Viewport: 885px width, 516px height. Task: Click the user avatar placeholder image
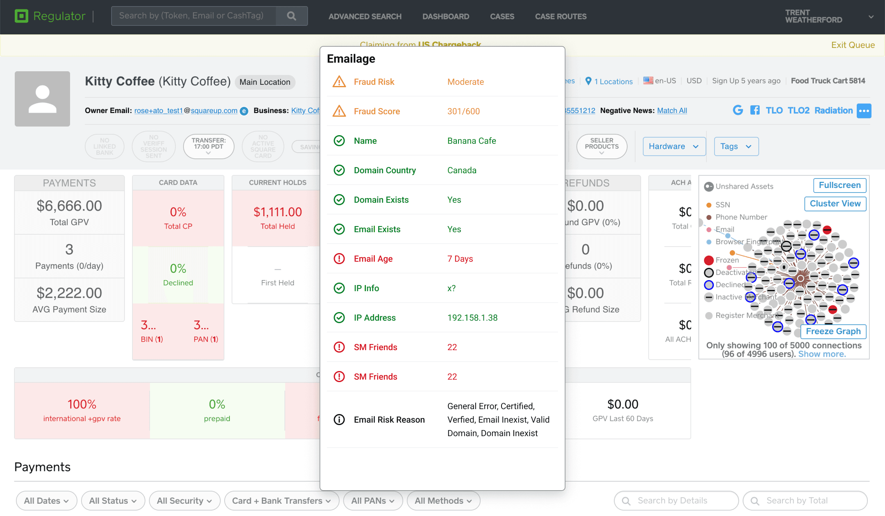click(x=42, y=99)
